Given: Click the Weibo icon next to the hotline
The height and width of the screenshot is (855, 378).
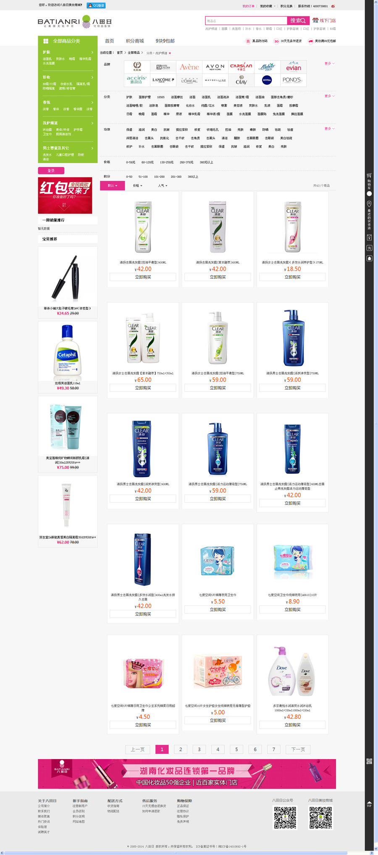Looking at the screenshot, I should pos(333,6).
